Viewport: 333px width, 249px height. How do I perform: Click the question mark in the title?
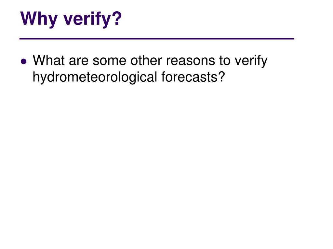click(117, 18)
